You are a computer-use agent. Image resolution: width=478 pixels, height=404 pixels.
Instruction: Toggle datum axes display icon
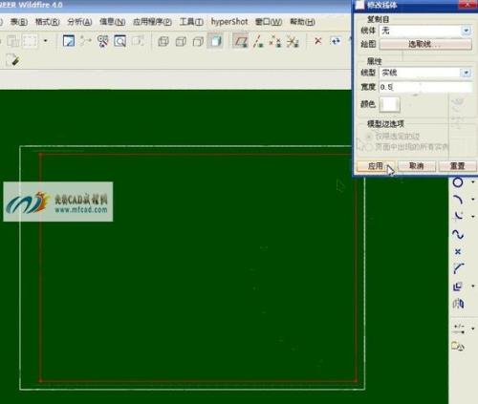pos(258,41)
